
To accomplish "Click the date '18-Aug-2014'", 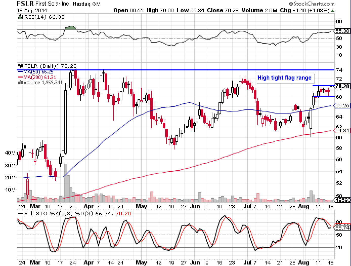I will (x=32, y=10).
